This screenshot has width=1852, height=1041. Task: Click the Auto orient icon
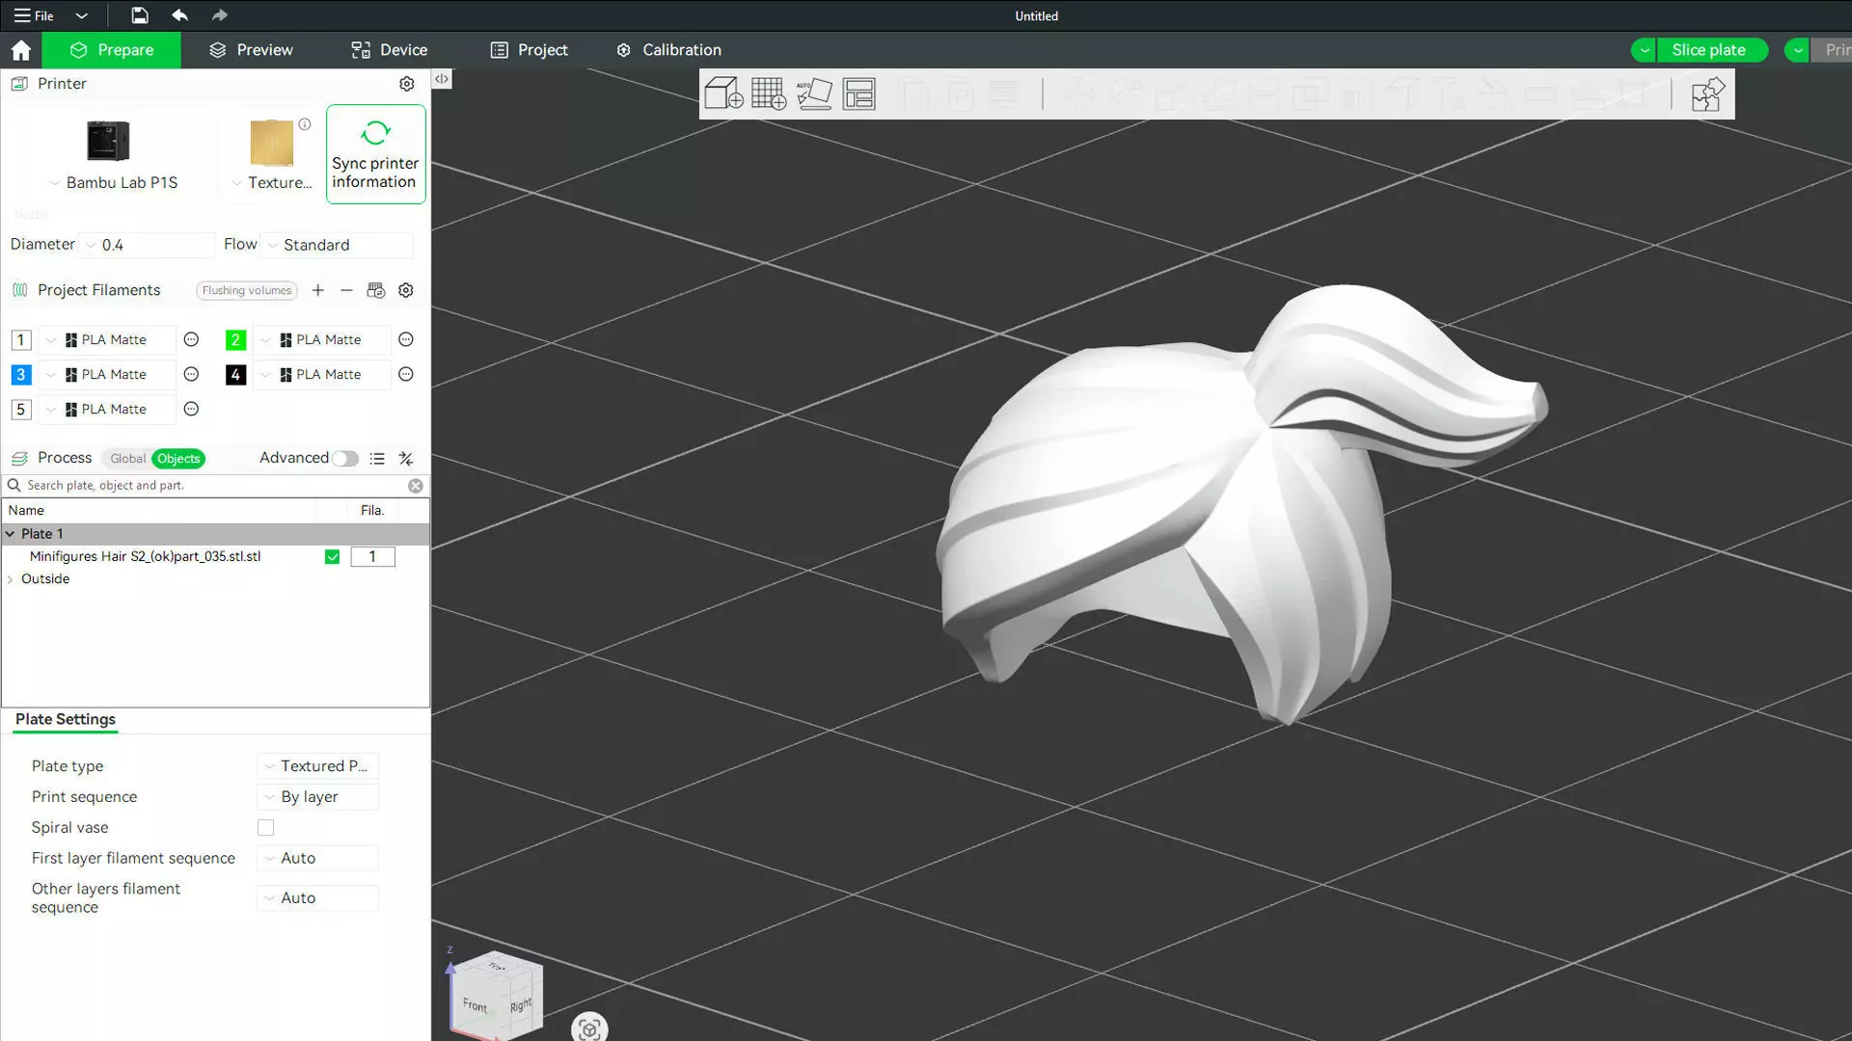click(x=814, y=93)
